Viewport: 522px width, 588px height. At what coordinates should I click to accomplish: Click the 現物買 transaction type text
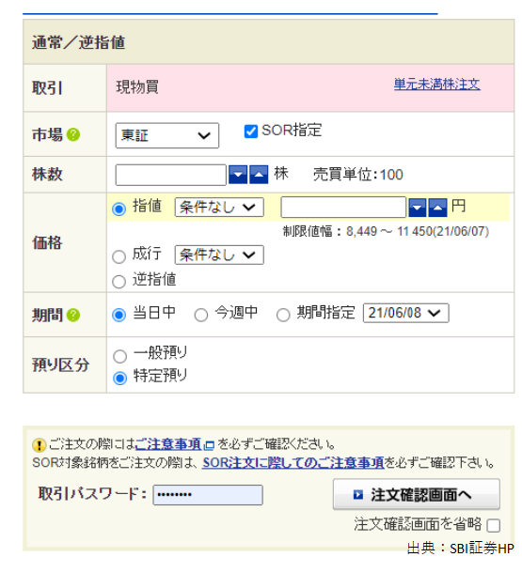click(x=137, y=87)
